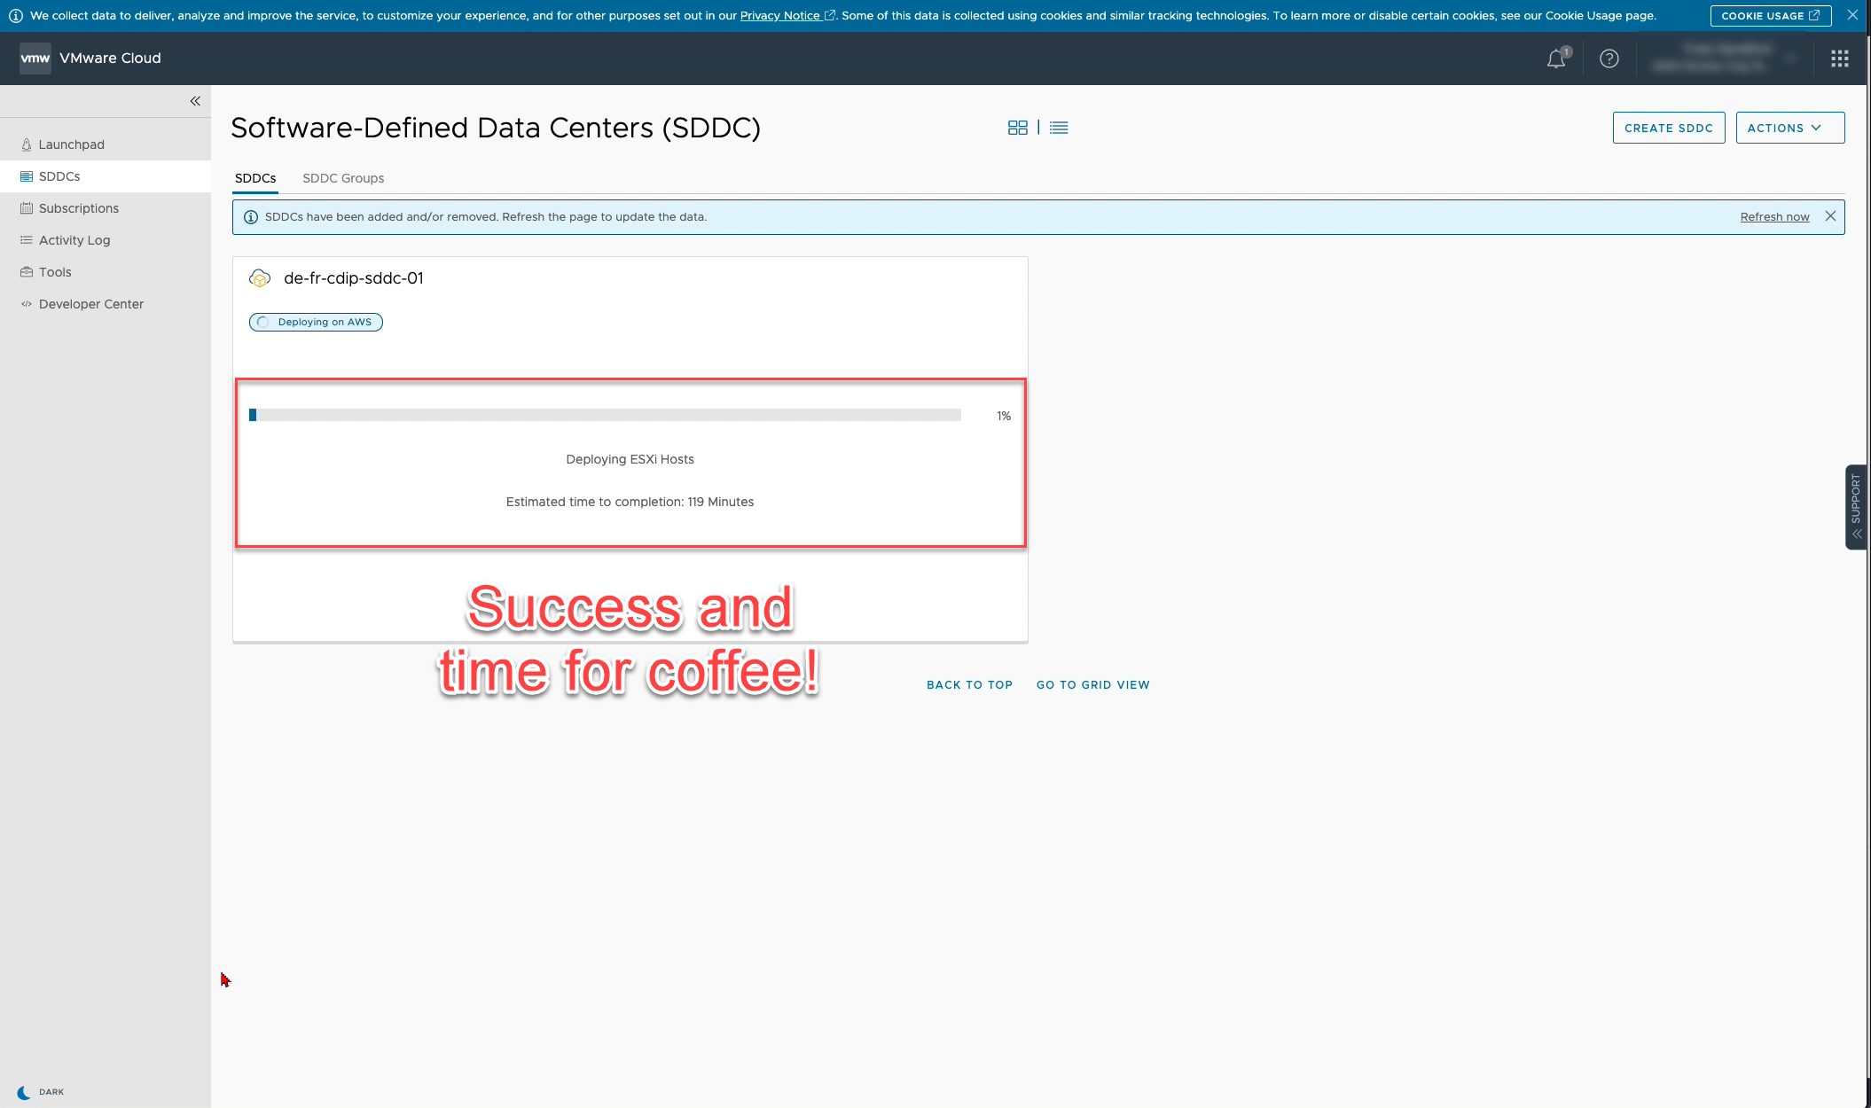1871x1108 pixels.
Task: Open the apps grid switcher icon
Action: point(1839,59)
